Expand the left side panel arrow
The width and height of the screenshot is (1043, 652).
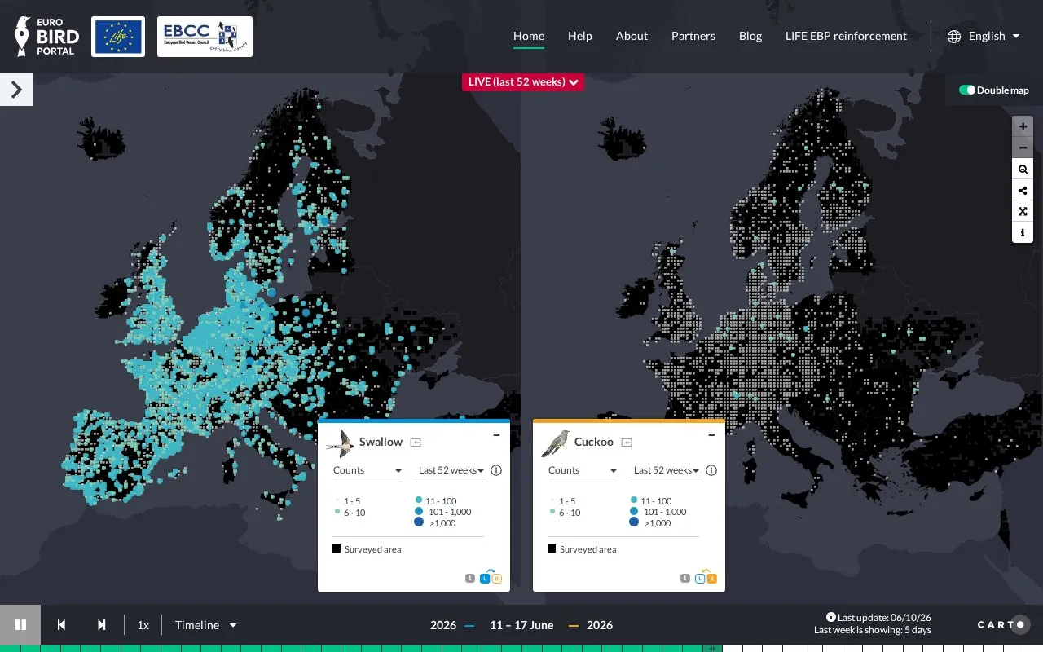(x=16, y=90)
